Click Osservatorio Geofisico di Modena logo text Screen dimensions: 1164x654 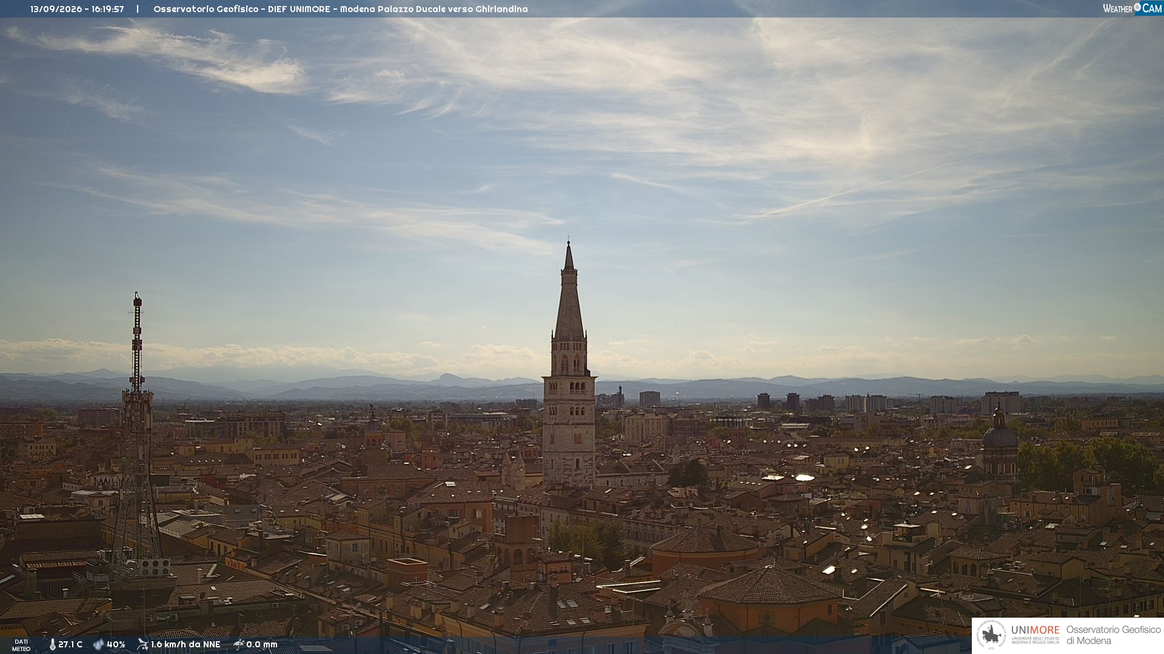click(x=1113, y=635)
